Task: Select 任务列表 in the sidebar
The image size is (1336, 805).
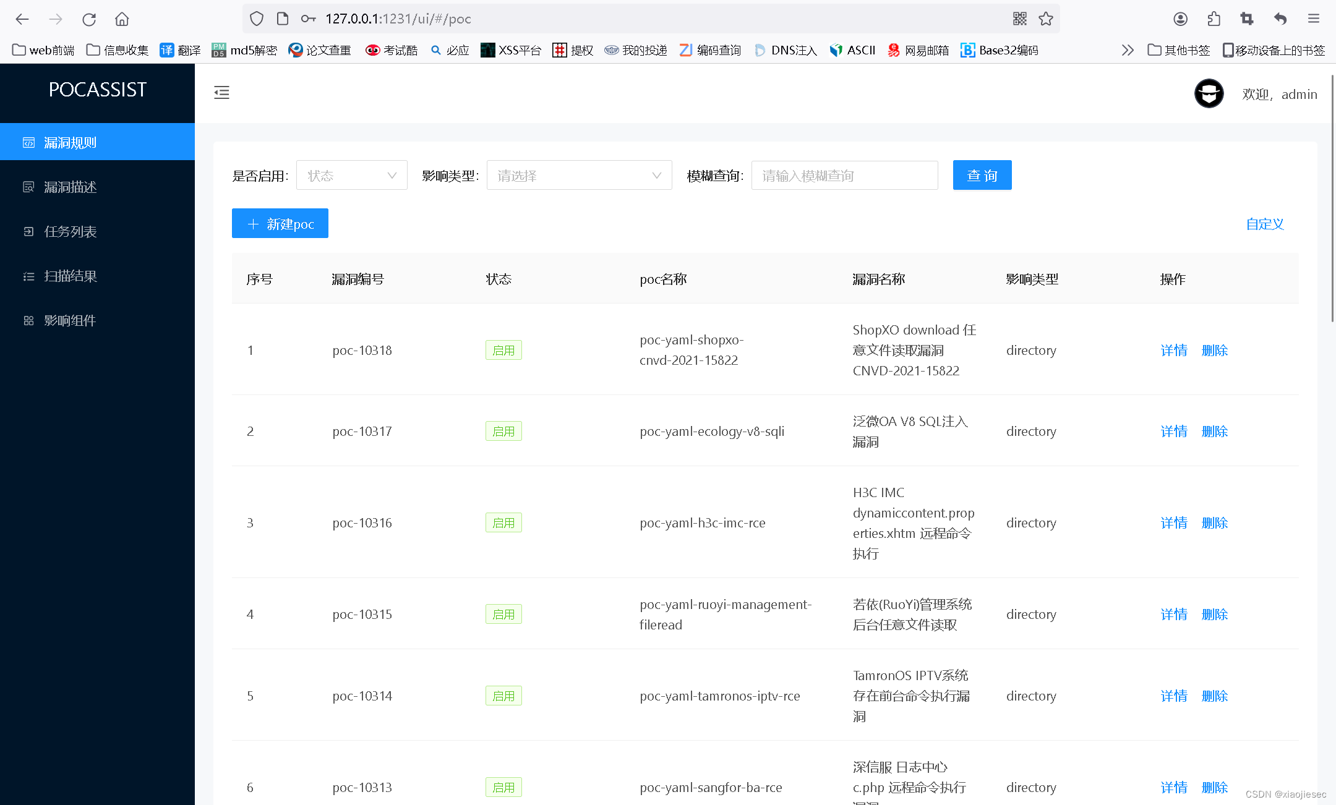Action: tap(70, 232)
